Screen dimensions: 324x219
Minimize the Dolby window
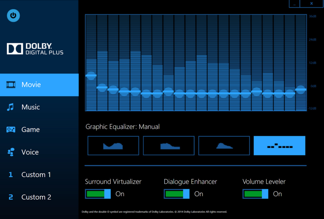[294, 4]
